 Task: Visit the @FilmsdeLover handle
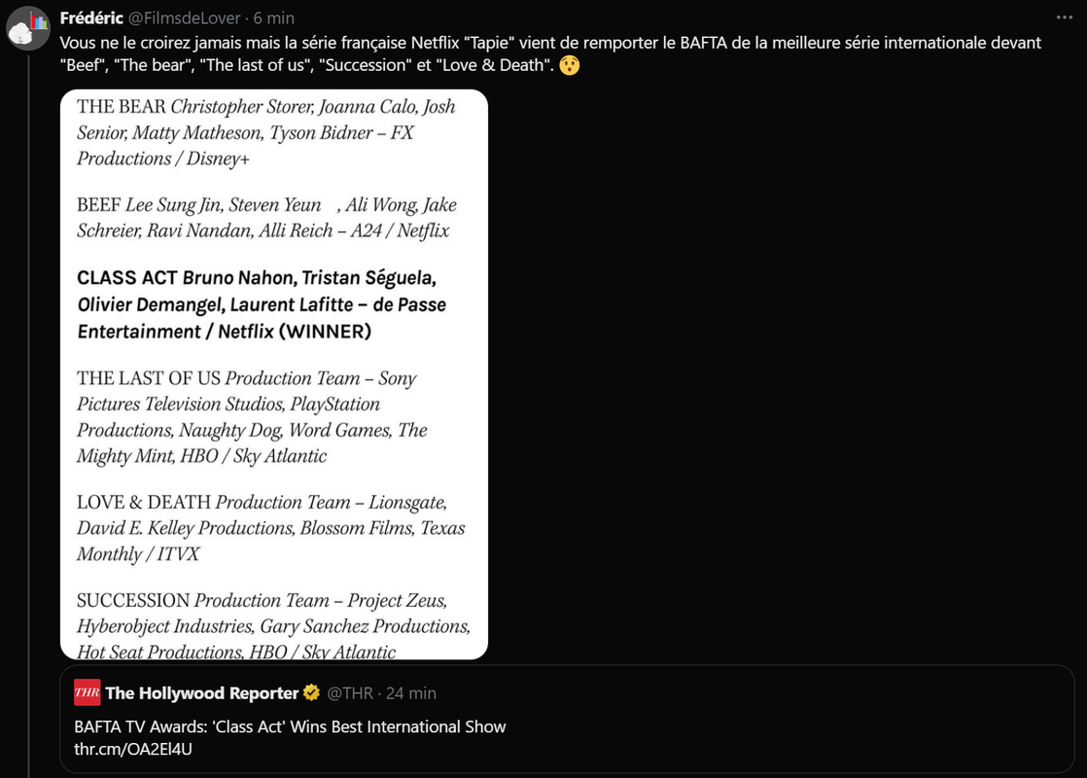tap(185, 18)
